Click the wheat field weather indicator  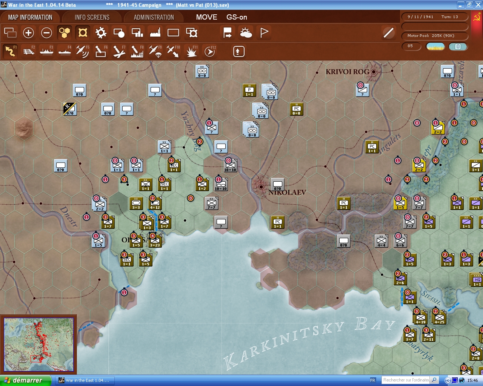click(x=435, y=46)
